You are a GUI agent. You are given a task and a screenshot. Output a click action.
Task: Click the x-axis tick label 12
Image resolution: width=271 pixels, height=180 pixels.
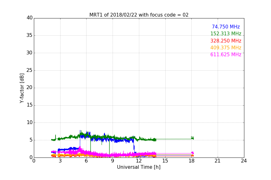pos(139,161)
